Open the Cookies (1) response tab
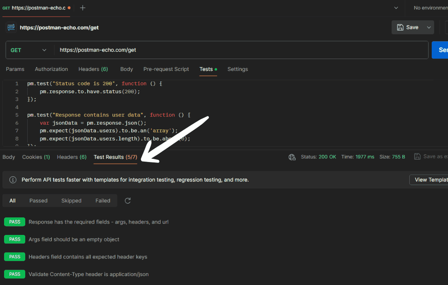The height and width of the screenshot is (285, 448). (x=36, y=157)
